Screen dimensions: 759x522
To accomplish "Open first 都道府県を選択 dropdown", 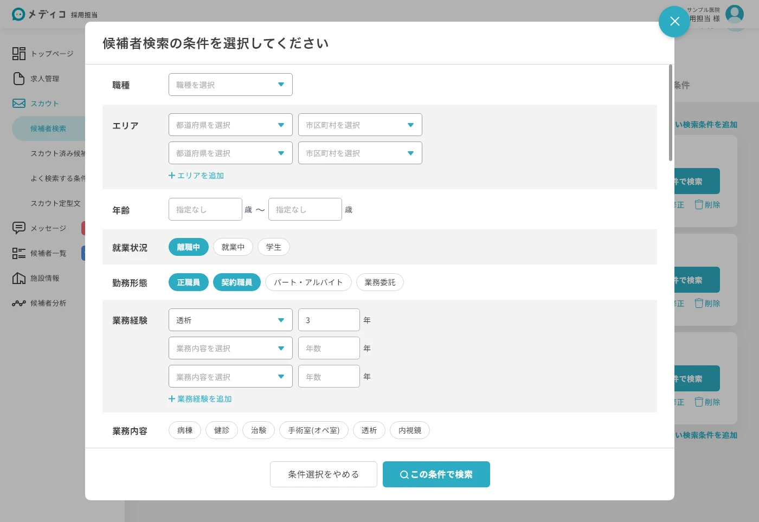I will pos(230,125).
